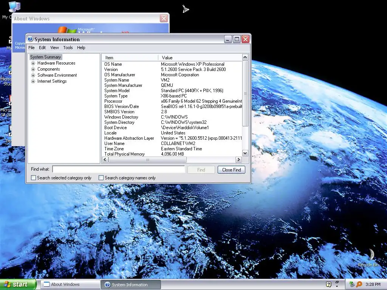Open the Recycle Bin desktop icon
The image size is (387, 290).
click(368, 258)
